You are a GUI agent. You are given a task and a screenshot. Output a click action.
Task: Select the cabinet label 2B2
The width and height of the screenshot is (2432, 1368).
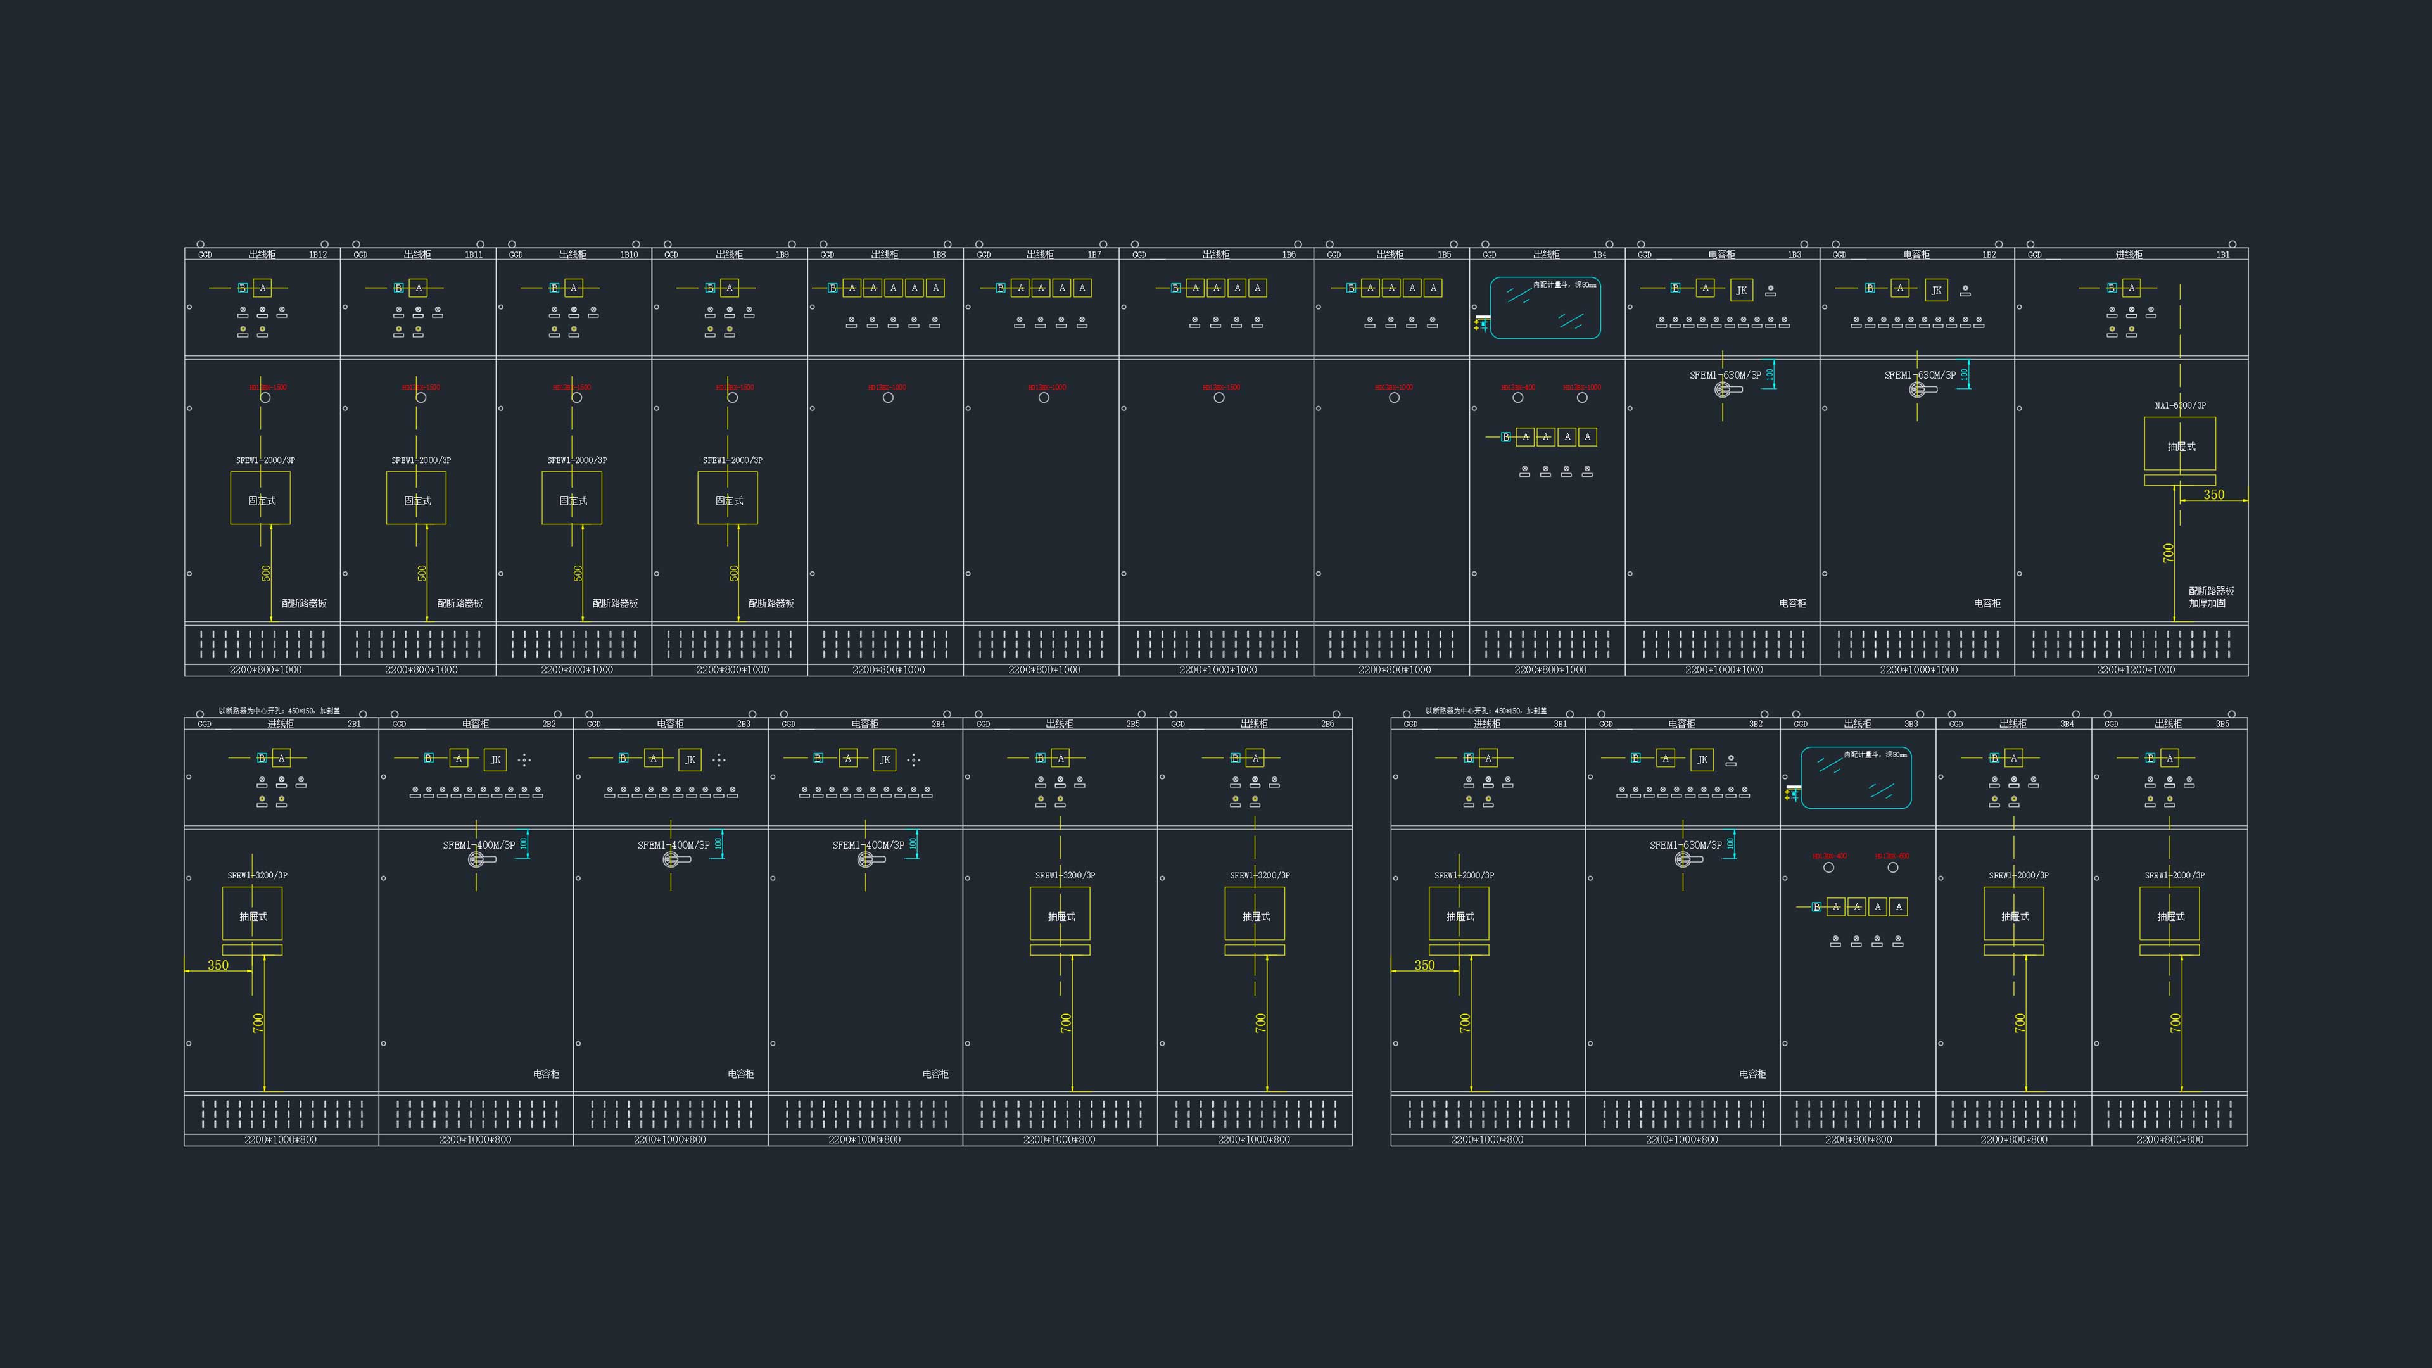548,724
